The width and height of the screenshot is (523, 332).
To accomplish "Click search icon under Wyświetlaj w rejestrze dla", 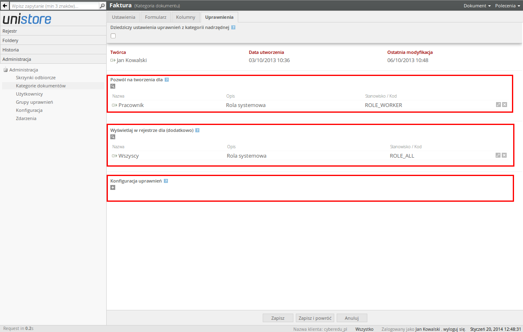I will (113, 137).
